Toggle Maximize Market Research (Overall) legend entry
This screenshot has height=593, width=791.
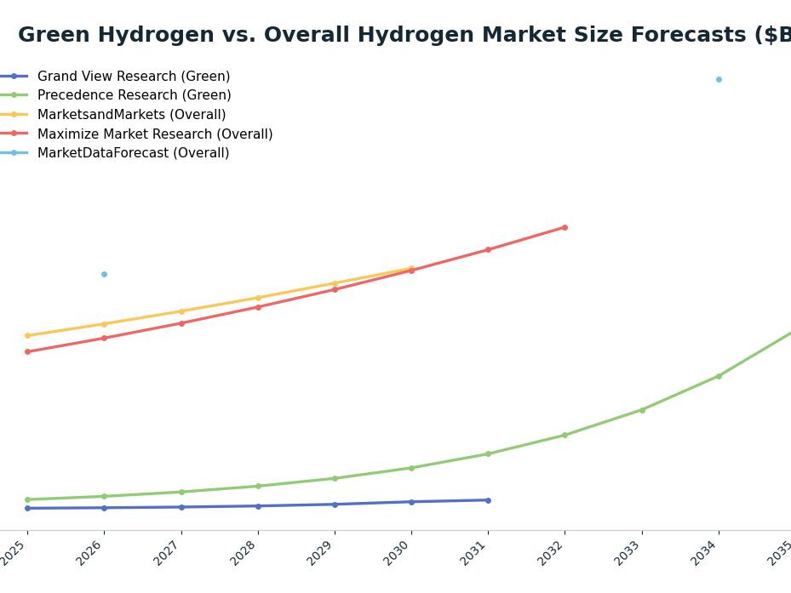tap(136, 134)
